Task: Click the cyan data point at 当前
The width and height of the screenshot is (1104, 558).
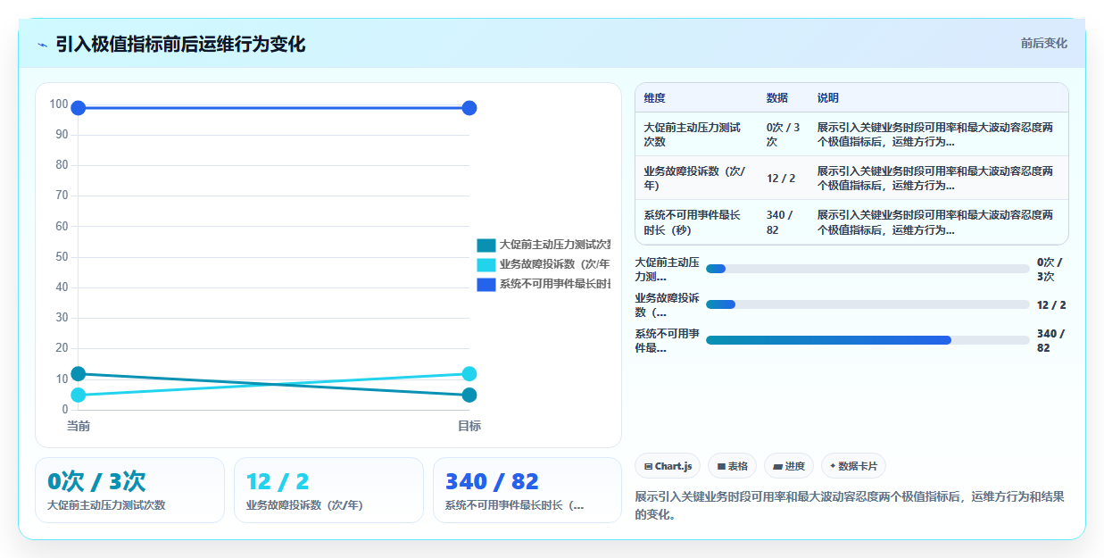Action: point(79,396)
